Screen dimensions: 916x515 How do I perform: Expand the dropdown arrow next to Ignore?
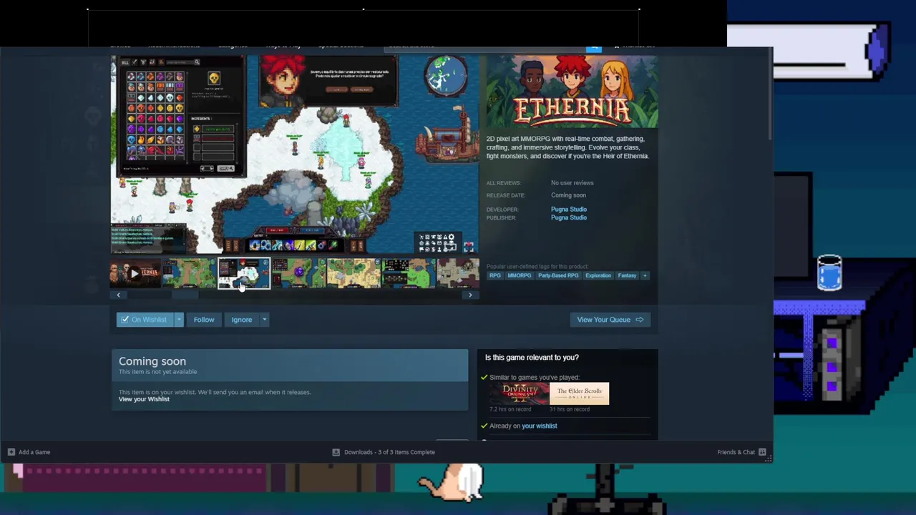click(264, 320)
